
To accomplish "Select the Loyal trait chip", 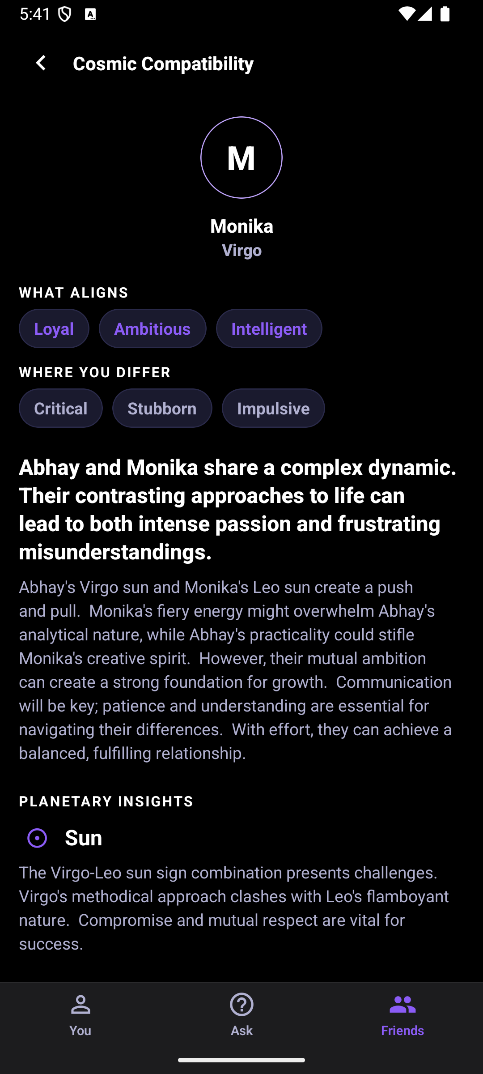I will 54,328.
